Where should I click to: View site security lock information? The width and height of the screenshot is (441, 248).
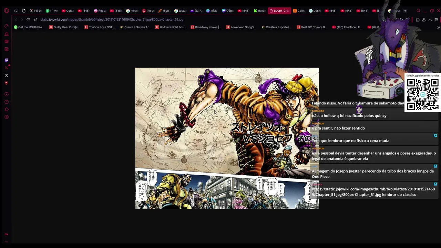tap(35, 20)
